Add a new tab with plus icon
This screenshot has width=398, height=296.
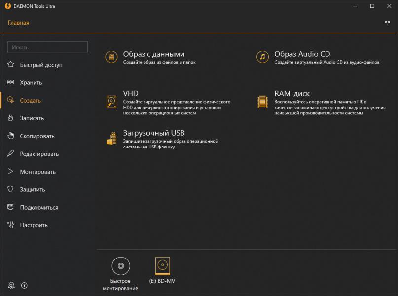pos(387,22)
